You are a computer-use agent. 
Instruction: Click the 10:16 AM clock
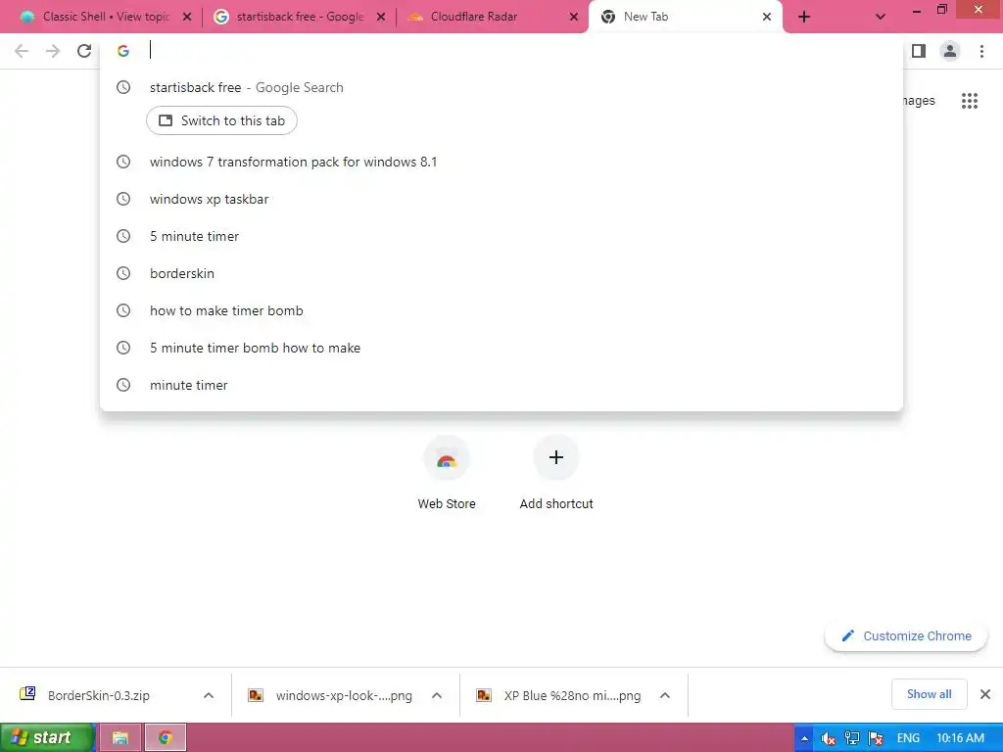point(960,738)
